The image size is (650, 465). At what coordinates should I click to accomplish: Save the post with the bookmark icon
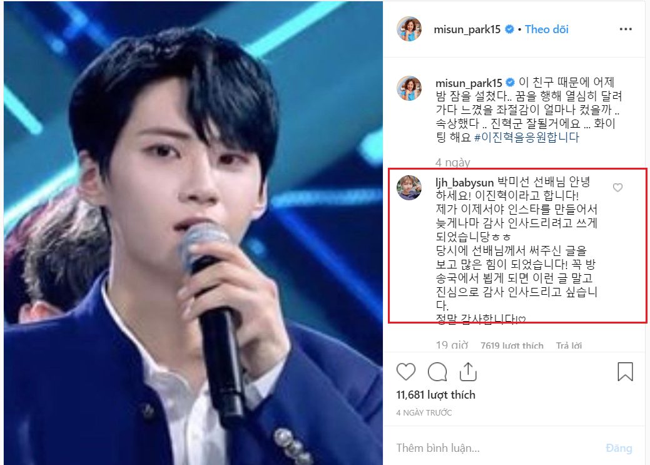tap(625, 371)
